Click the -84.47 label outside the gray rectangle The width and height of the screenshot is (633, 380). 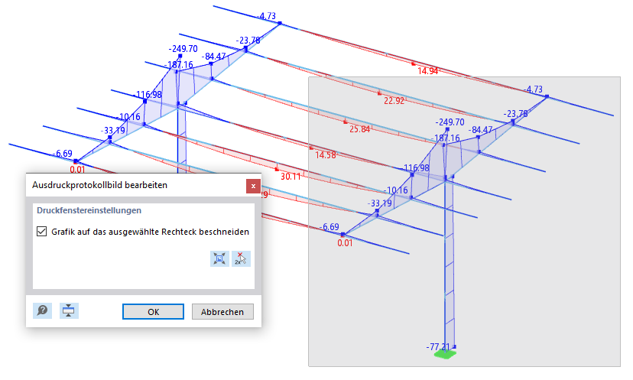213,56
